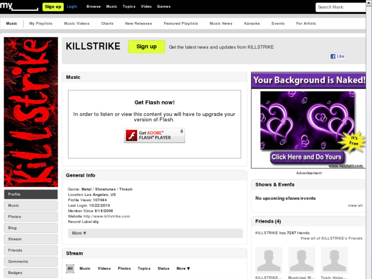
Task: Click the Facebook Like button
Action: pos(337,56)
